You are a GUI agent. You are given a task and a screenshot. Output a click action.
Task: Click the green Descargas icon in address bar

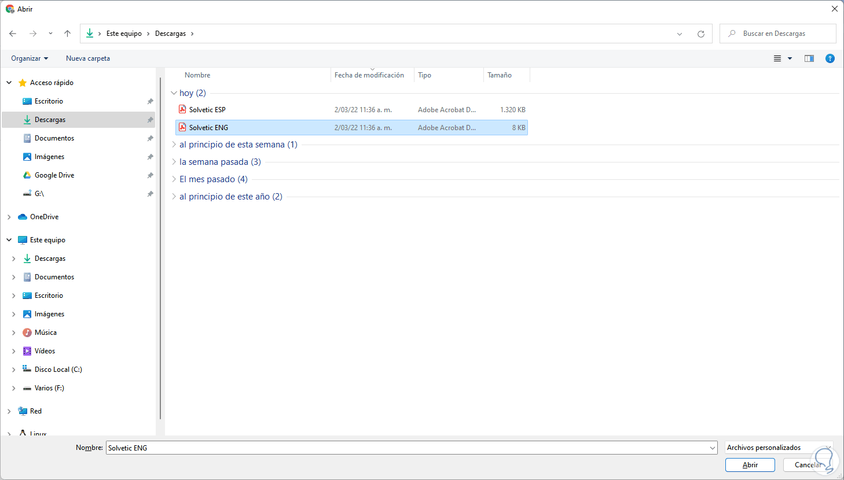pyautogui.click(x=90, y=34)
